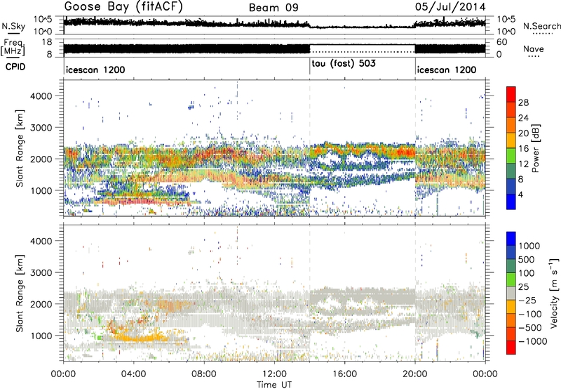Click the 'Slant Range [km]' label of the power panel
Viewport: 561px width, 389px height.
coord(20,148)
